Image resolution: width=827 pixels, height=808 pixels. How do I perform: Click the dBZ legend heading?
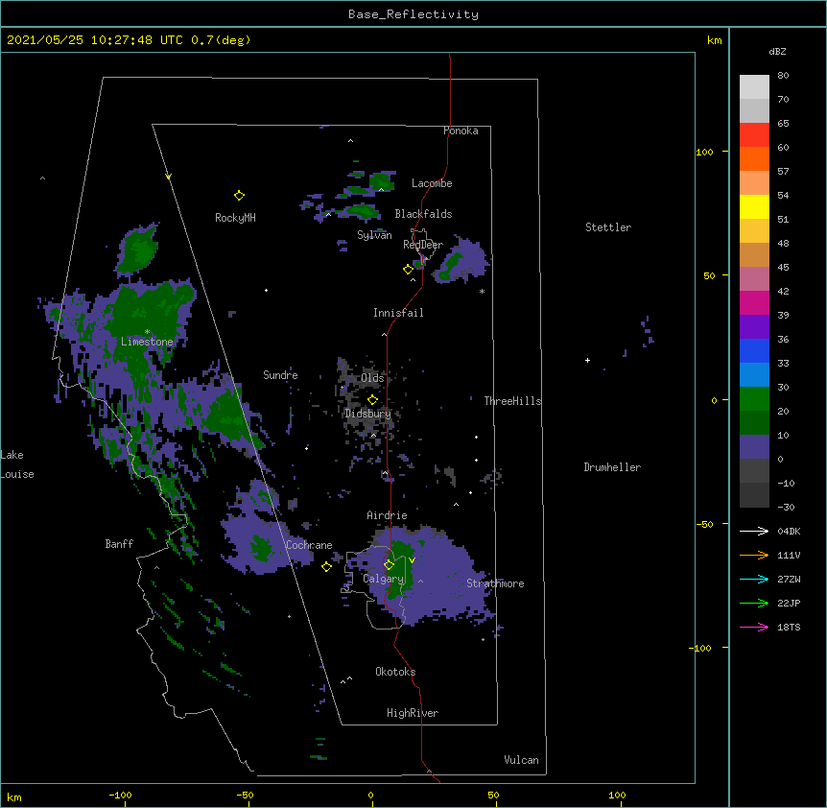[x=777, y=52]
